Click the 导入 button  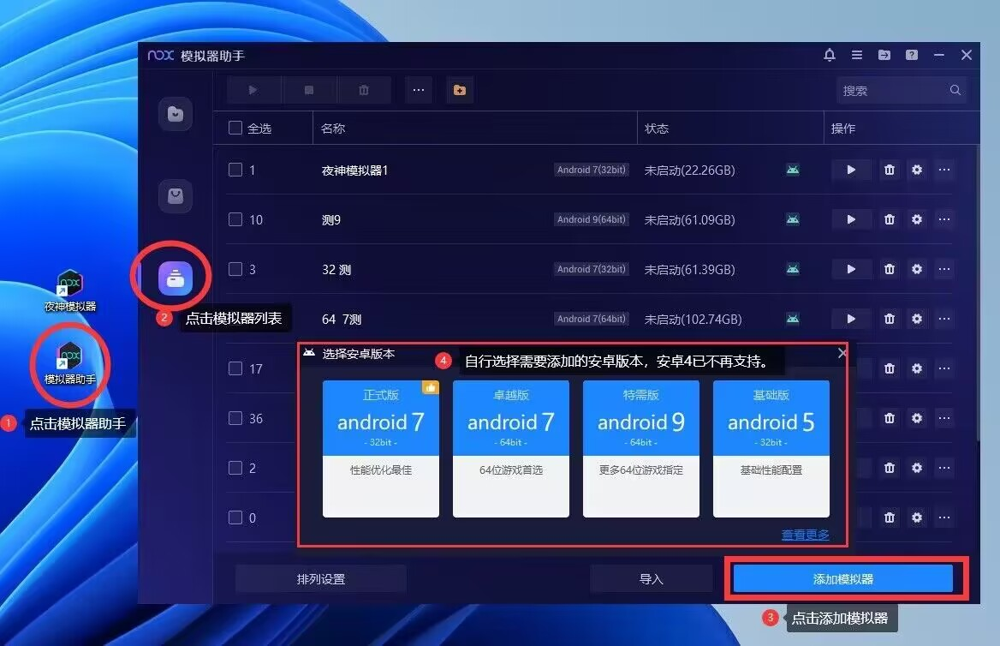point(652,579)
